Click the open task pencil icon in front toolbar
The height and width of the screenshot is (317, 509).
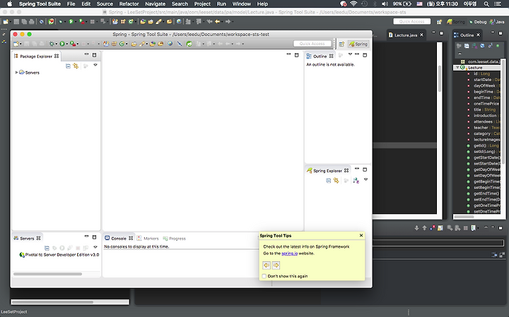click(x=142, y=44)
